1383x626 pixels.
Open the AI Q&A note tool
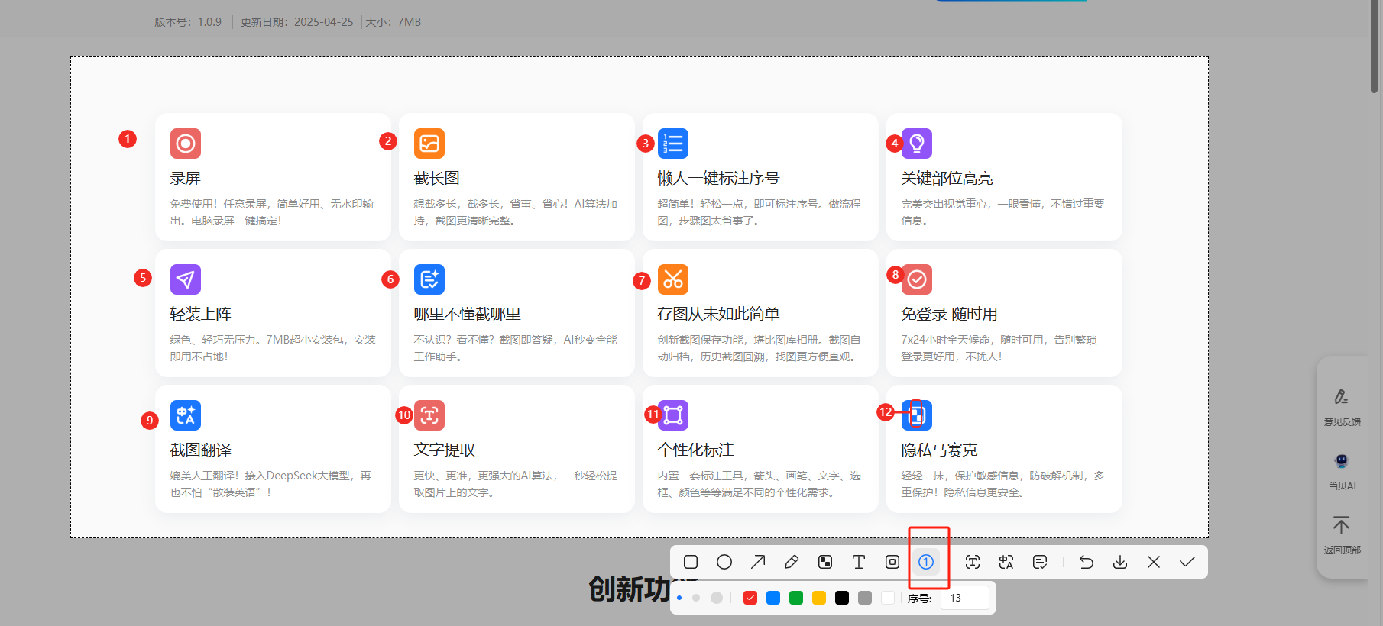point(1040,562)
